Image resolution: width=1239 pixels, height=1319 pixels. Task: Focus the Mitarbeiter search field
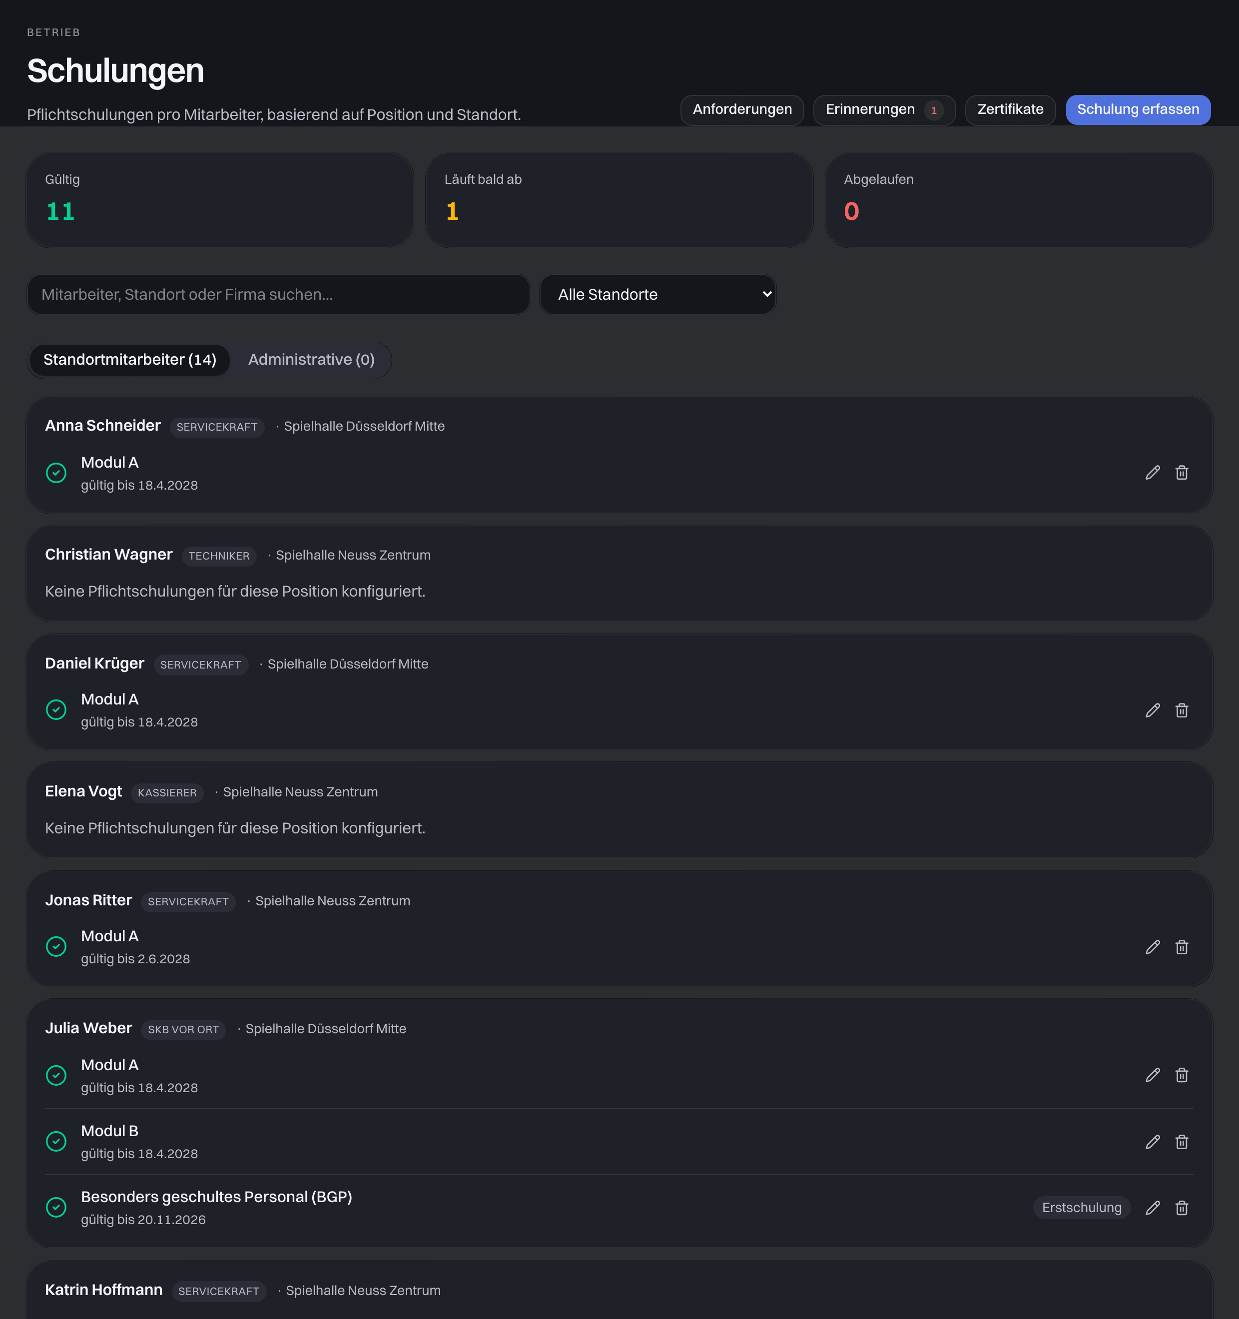[279, 294]
